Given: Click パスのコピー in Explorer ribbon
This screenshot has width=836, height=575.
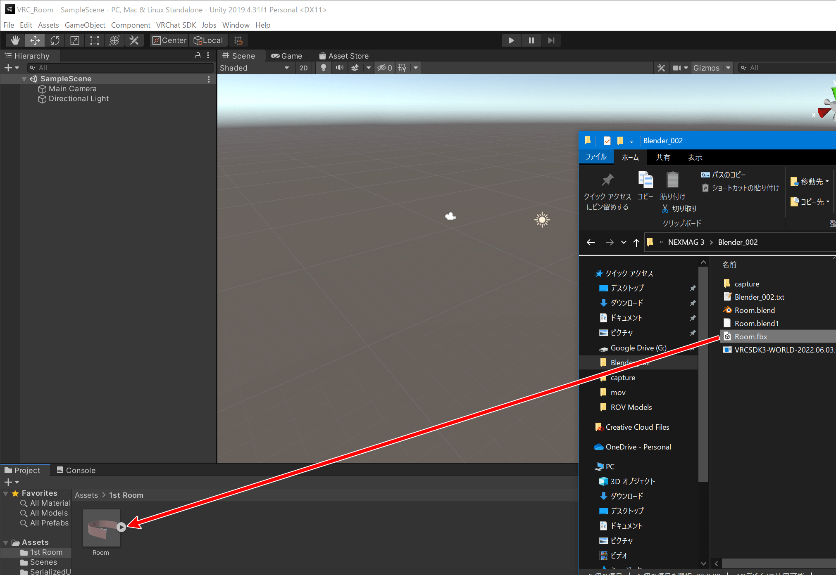Looking at the screenshot, I should pyautogui.click(x=723, y=175).
